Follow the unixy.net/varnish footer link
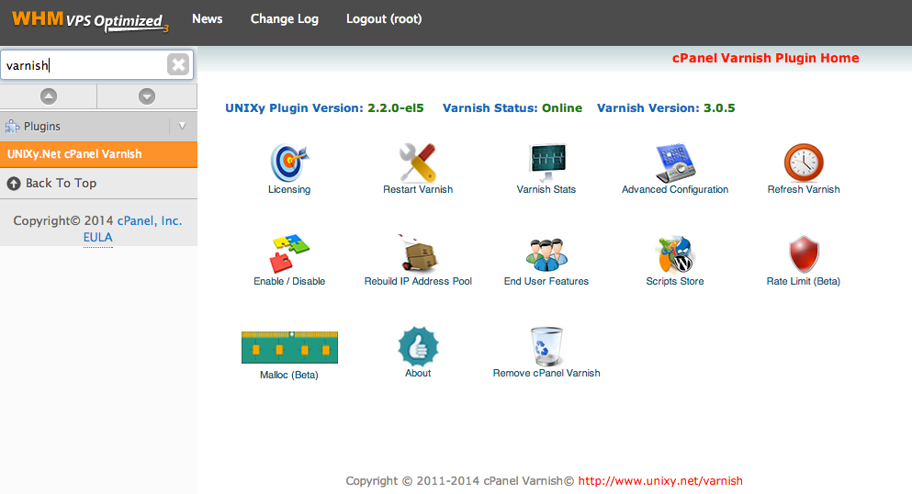 coord(660,480)
